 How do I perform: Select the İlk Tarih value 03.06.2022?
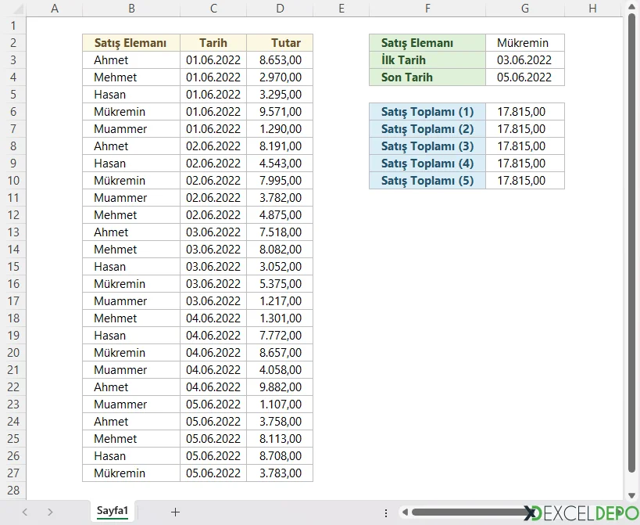coord(524,60)
